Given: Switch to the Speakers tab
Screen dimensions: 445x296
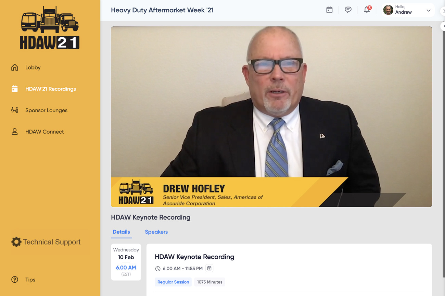Looking at the screenshot, I should coord(156,232).
